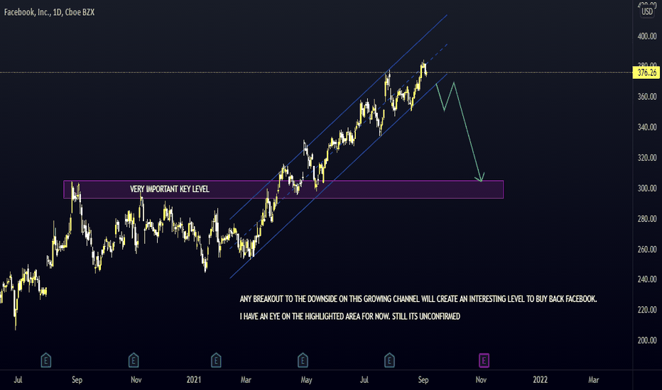Click the 360.00 price axis label
The height and width of the screenshot is (390, 662).
pos(647,97)
